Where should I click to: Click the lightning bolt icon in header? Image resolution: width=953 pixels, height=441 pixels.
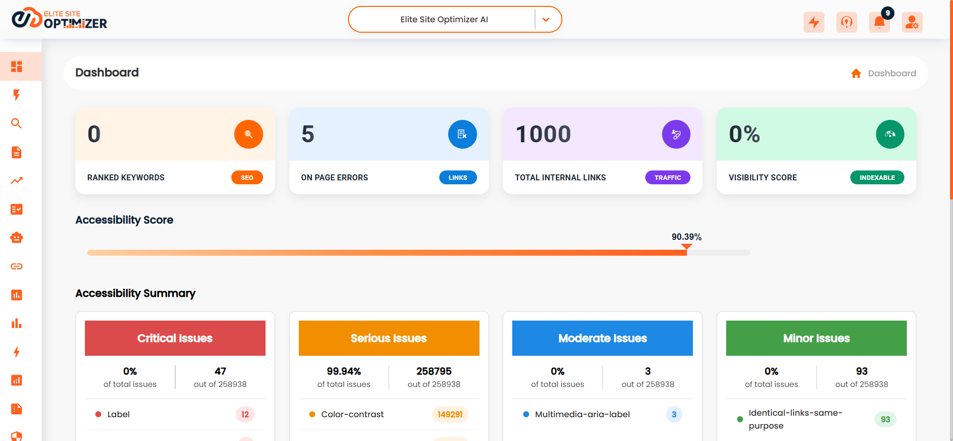(x=814, y=22)
